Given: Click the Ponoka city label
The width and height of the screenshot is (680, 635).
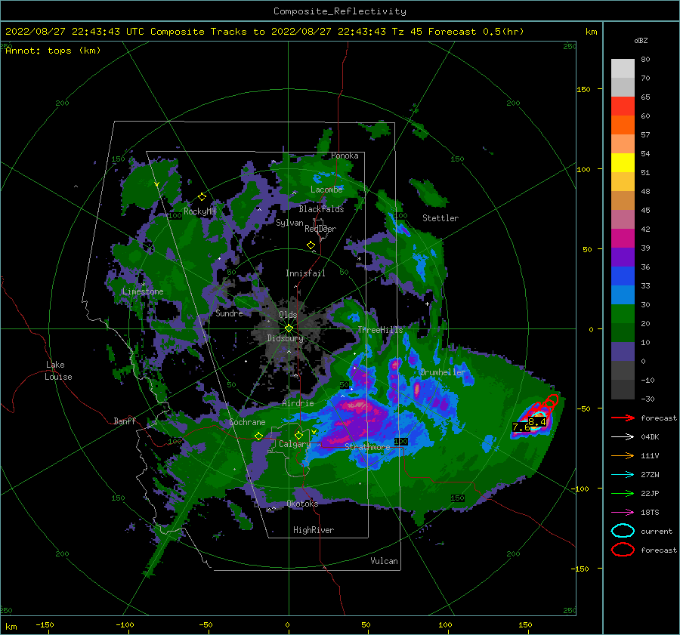Looking at the screenshot, I should [x=345, y=156].
